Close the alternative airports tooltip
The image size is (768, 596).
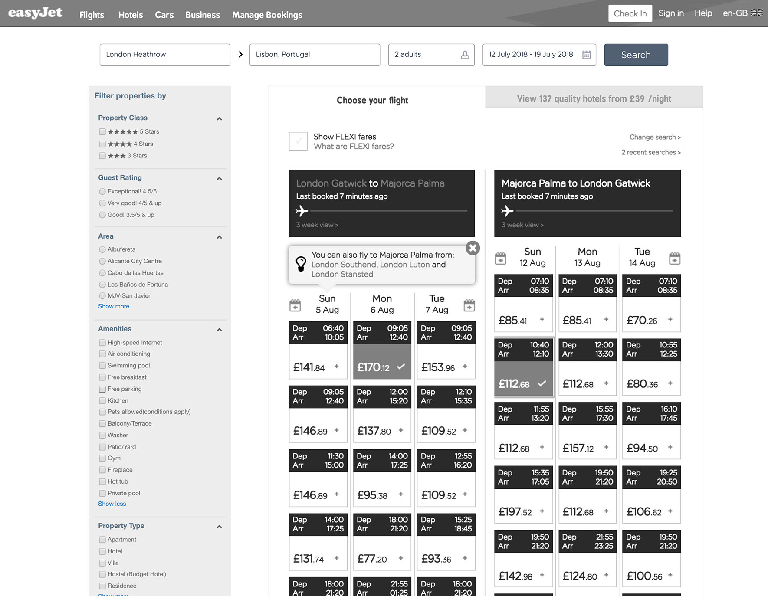(x=473, y=248)
